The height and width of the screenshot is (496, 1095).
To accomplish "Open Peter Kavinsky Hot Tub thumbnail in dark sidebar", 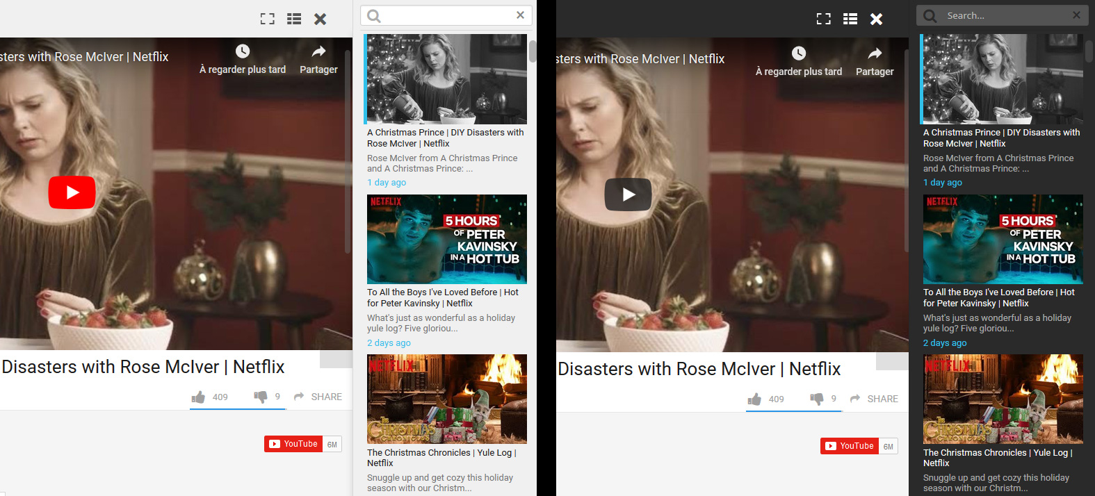I will [x=1003, y=239].
